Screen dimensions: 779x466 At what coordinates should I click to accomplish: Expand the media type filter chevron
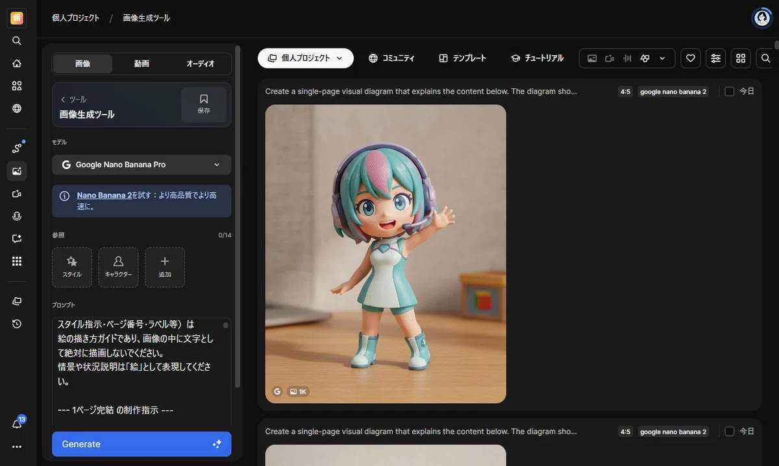pos(662,58)
